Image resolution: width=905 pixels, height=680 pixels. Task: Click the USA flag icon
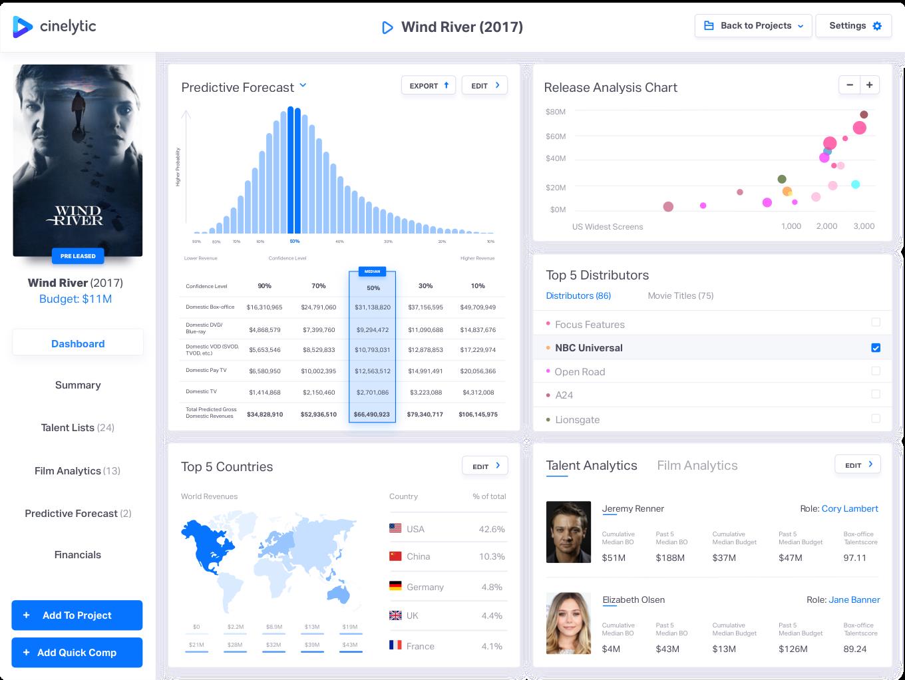click(x=395, y=528)
